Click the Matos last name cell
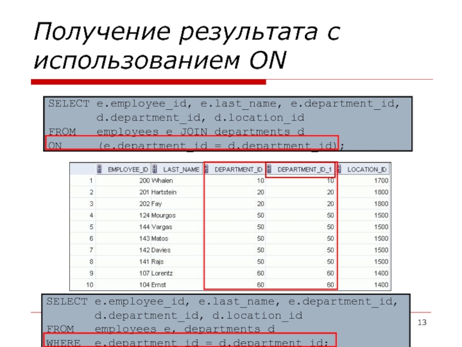Image resolution: width=462 pixels, height=347 pixels. pyautogui.click(x=177, y=238)
